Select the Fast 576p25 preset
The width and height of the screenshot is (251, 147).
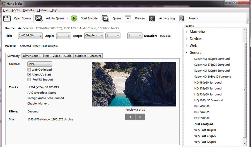(x=202, y=112)
